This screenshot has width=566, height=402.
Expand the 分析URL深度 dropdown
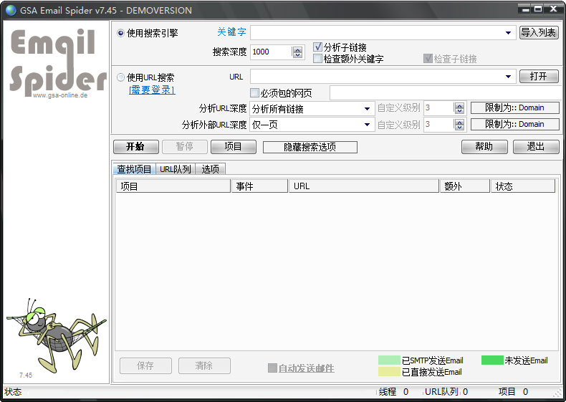pyautogui.click(x=367, y=109)
